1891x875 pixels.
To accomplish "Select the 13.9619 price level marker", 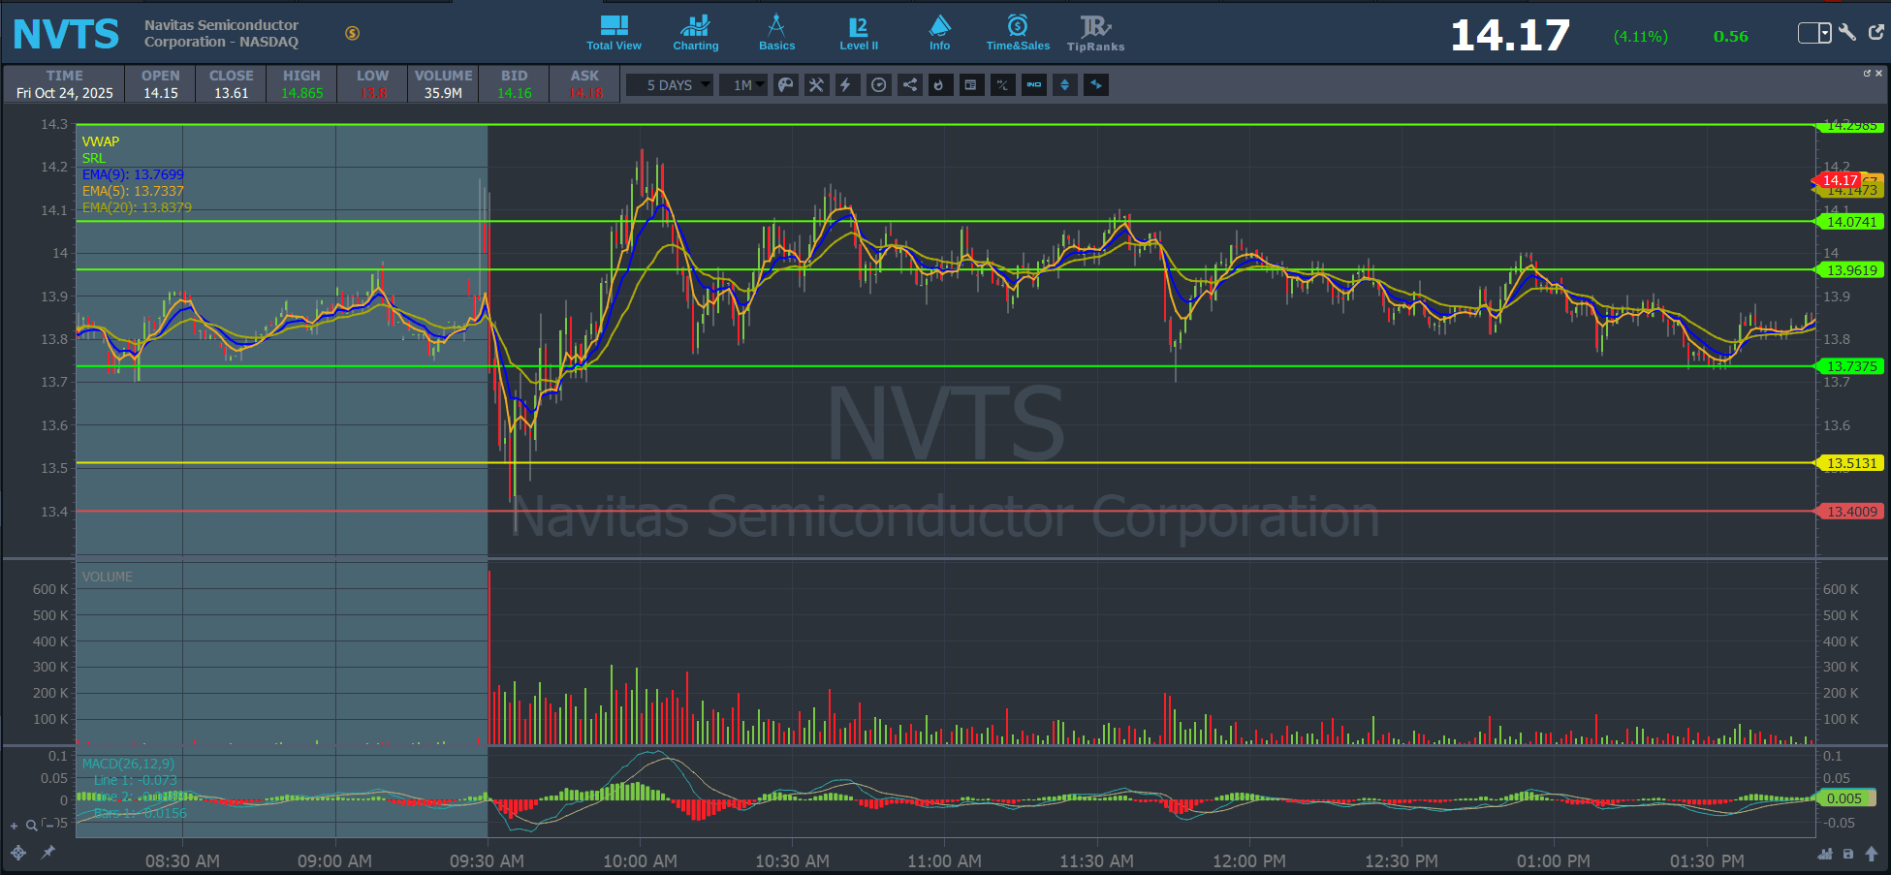I will 1849,270.
